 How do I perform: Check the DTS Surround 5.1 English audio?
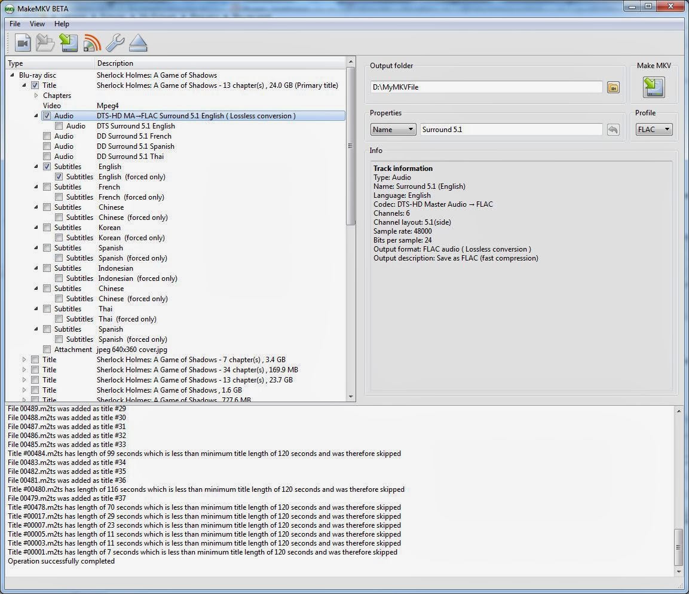click(x=59, y=126)
